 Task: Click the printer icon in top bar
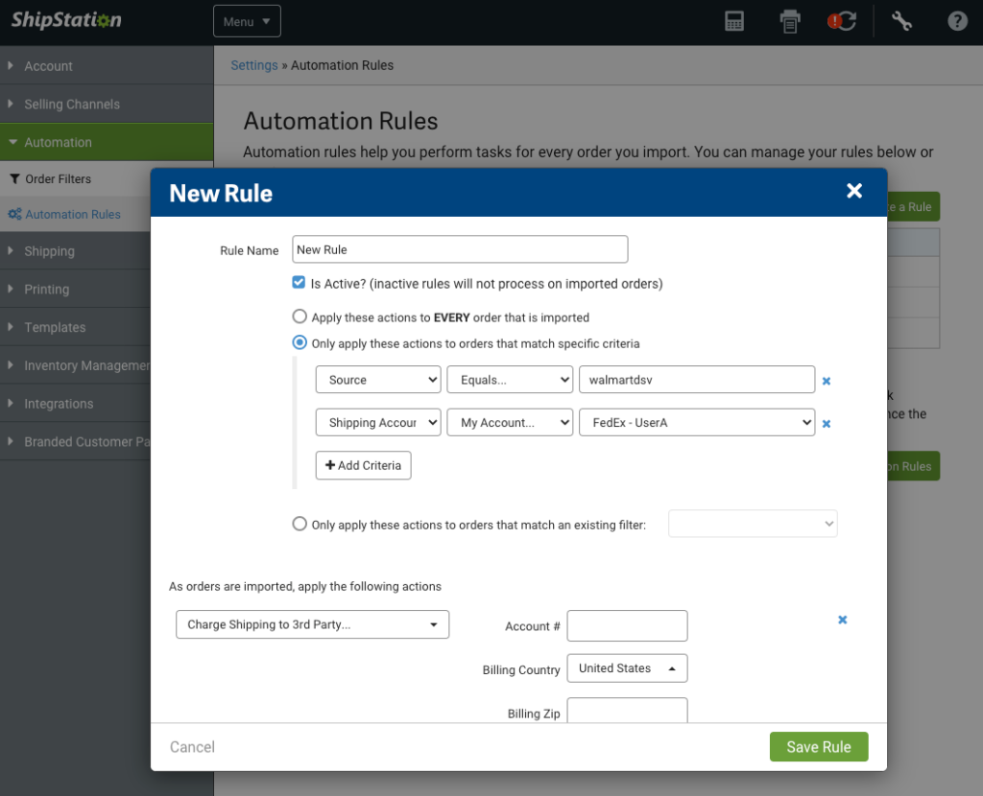coord(790,21)
